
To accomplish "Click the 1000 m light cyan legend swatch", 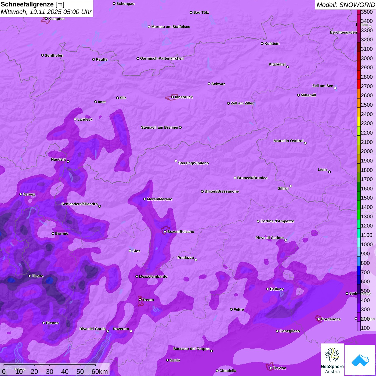I will [x=359, y=243].
